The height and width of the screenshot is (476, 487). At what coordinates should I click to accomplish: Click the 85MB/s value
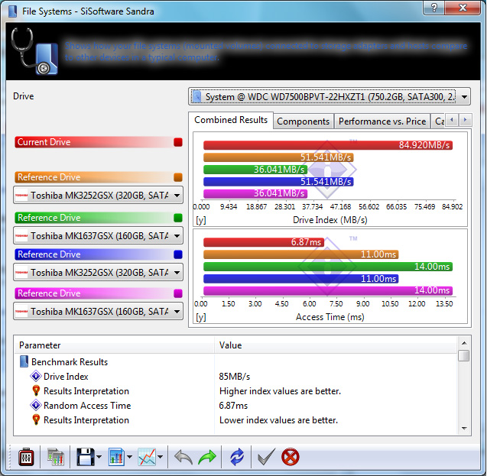235,377
